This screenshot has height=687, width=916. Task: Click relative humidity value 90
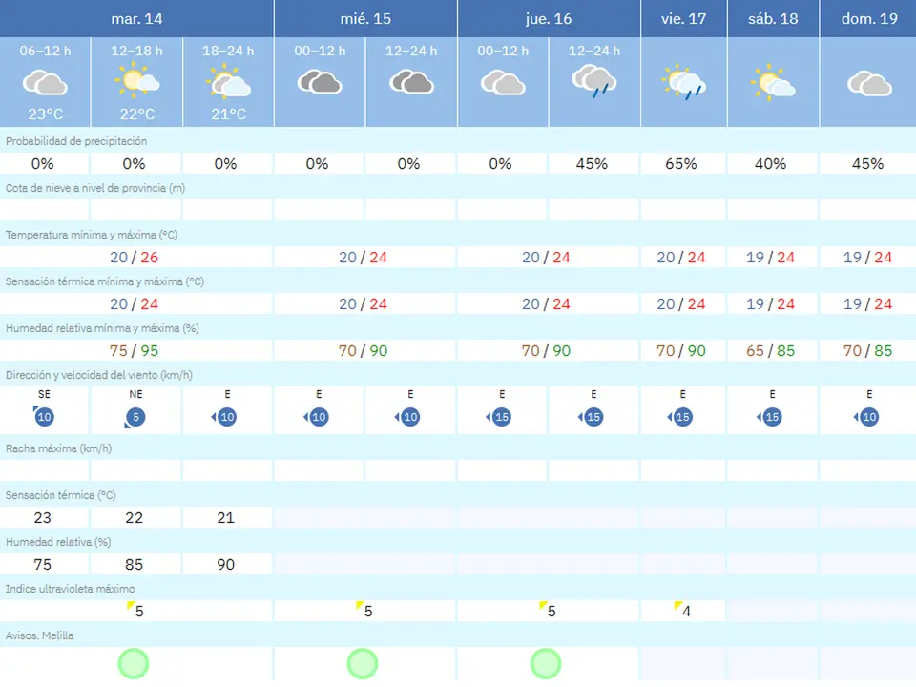coord(225,564)
